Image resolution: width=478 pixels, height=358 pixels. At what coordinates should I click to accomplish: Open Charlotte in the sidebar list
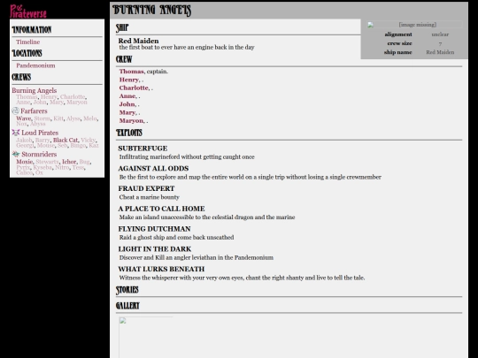tap(73, 97)
